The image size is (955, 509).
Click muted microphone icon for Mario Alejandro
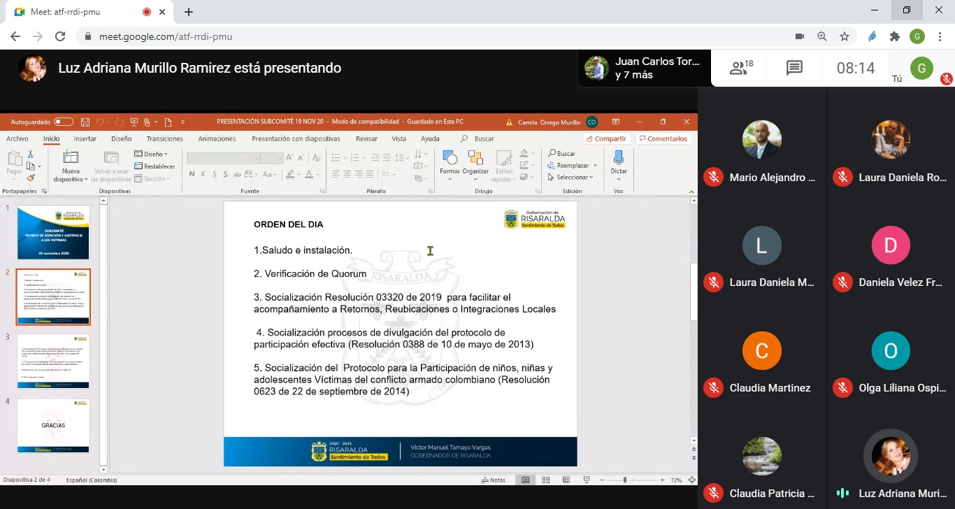(x=713, y=177)
